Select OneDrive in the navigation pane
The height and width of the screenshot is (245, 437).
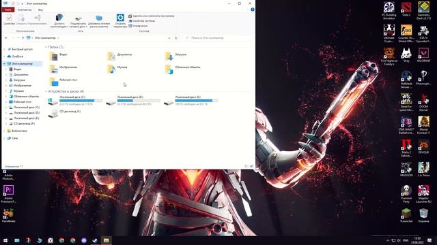click(18, 56)
